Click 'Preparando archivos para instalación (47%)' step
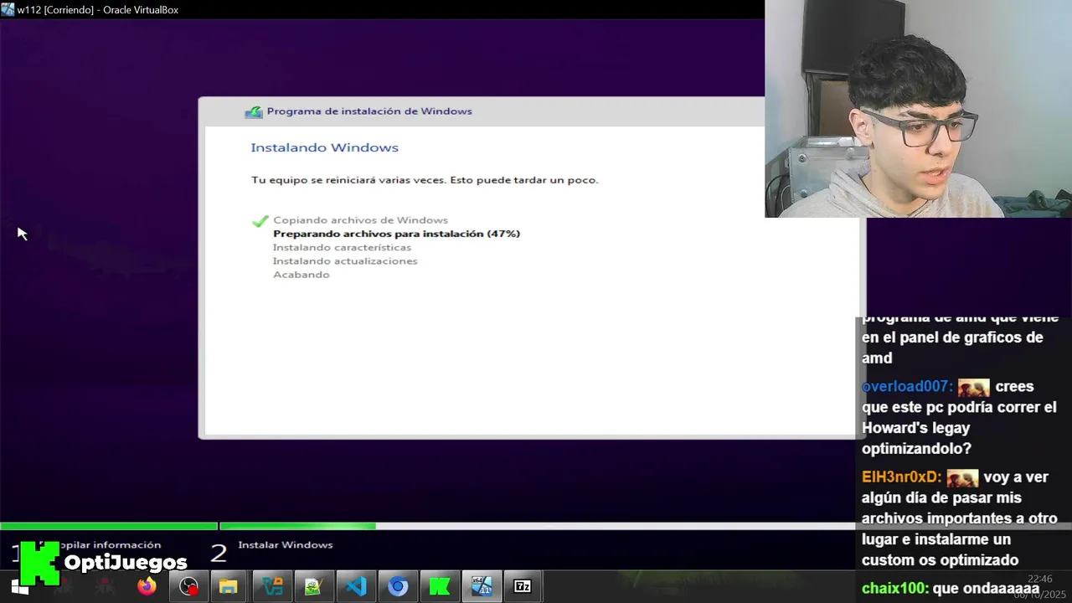Image resolution: width=1072 pixels, height=603 pixels. pyautogui.click(x=396, y=234)
